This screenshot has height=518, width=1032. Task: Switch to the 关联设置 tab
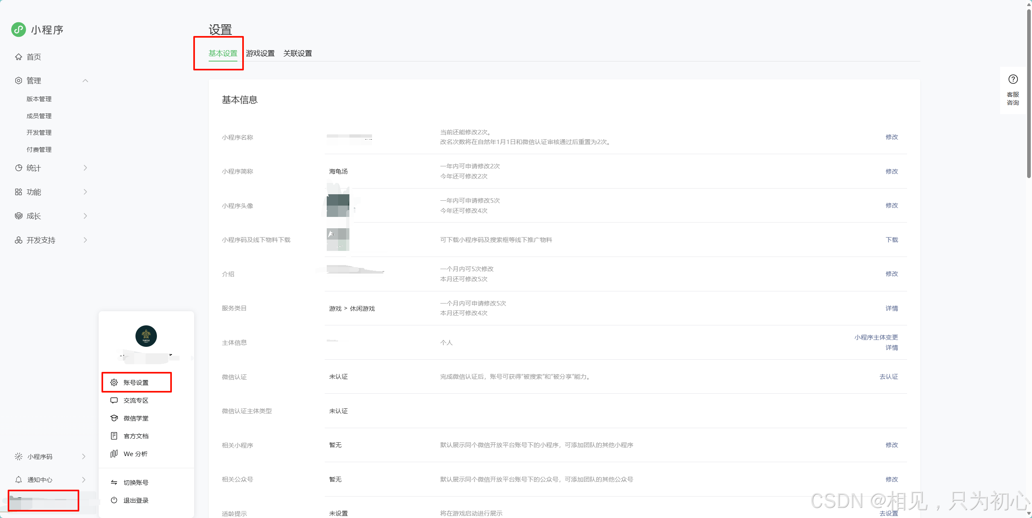pyautogui.click(x=297, y=53)
